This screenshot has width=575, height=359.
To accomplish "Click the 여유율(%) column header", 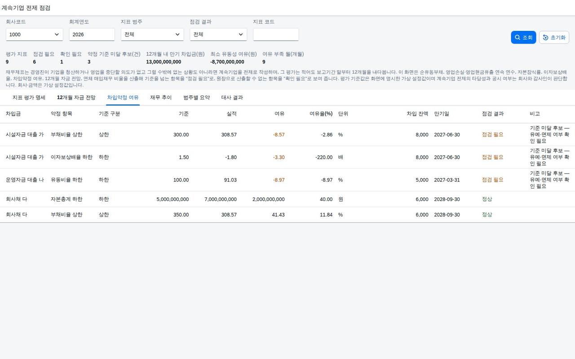I will 321,114.
